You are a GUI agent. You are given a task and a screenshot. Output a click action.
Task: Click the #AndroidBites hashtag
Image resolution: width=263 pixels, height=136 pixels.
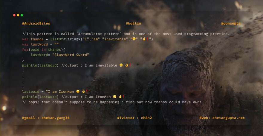click(x=36, y=24)
